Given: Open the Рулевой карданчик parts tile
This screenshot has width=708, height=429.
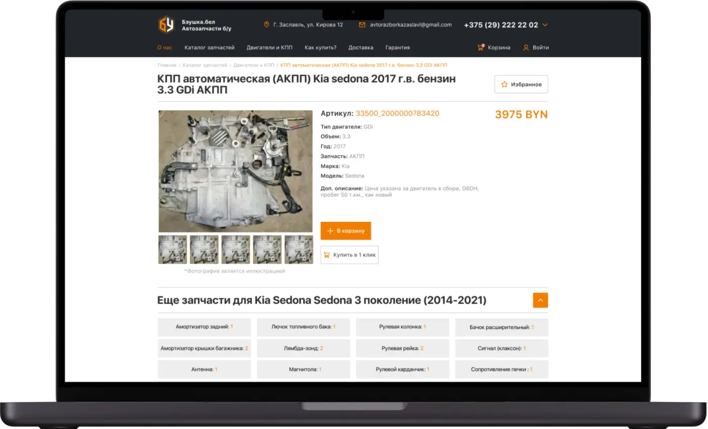Looking at the screenshot, I should click(403, 370).
